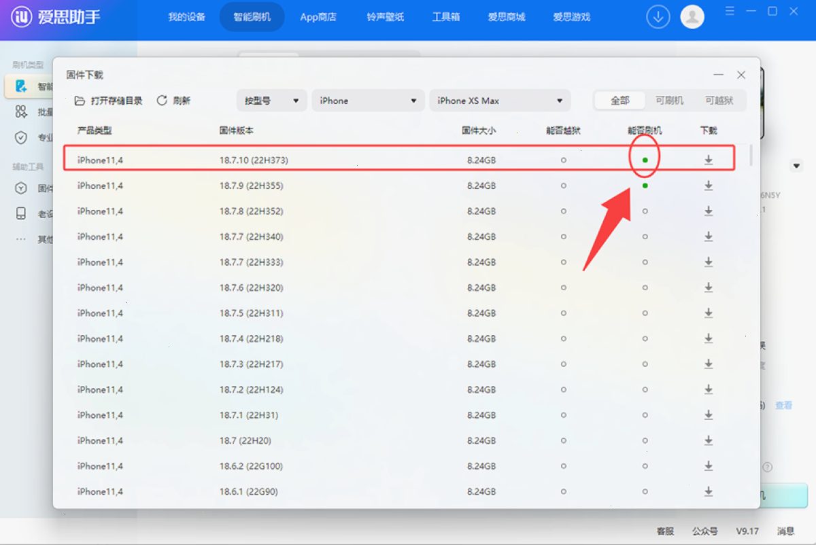Click the 固件下载 dialog title
This screenshot has width=816, height=545.
point(84,75)
